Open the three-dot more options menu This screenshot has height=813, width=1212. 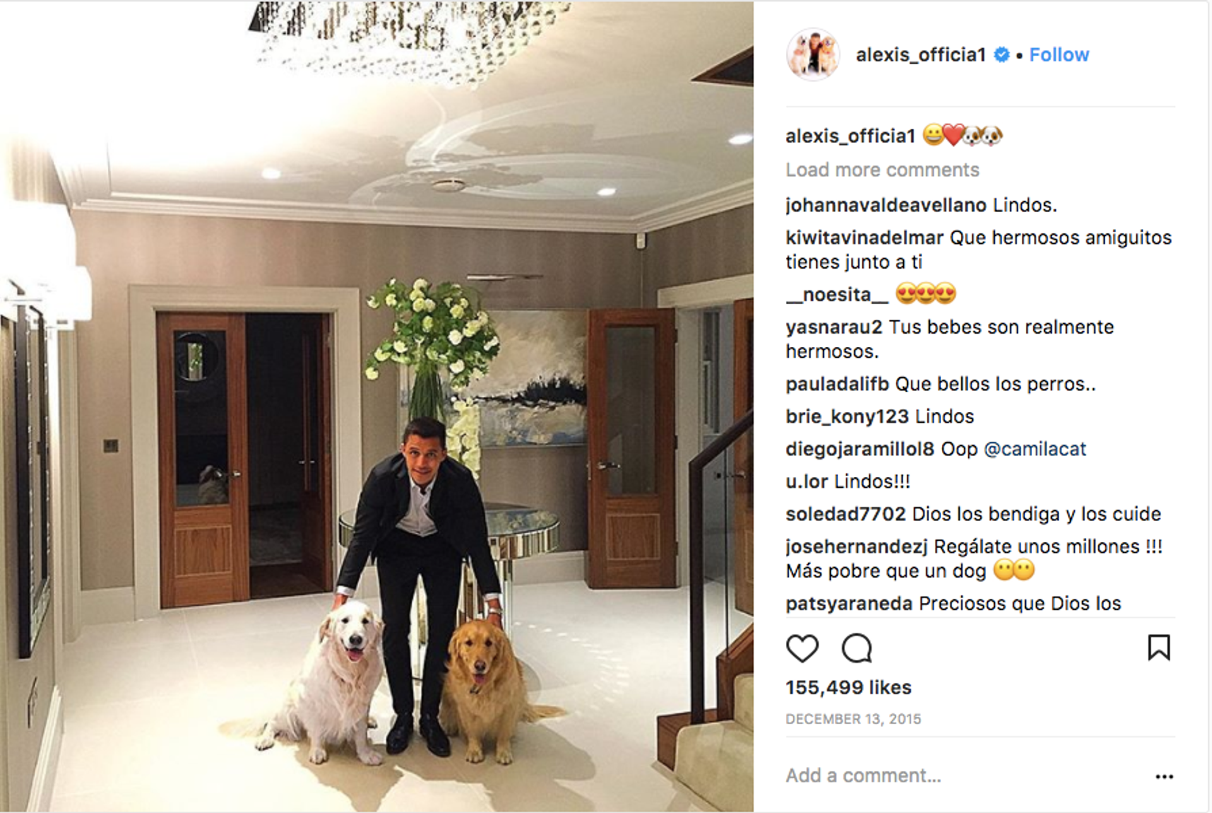[x=1164, y=776]
